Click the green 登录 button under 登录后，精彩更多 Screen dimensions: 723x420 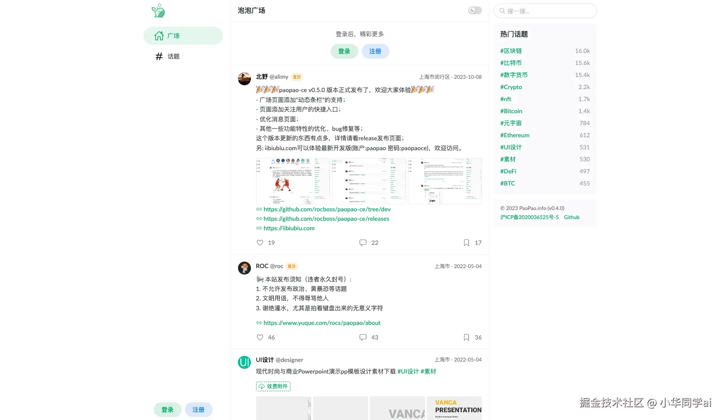point(344,51)
